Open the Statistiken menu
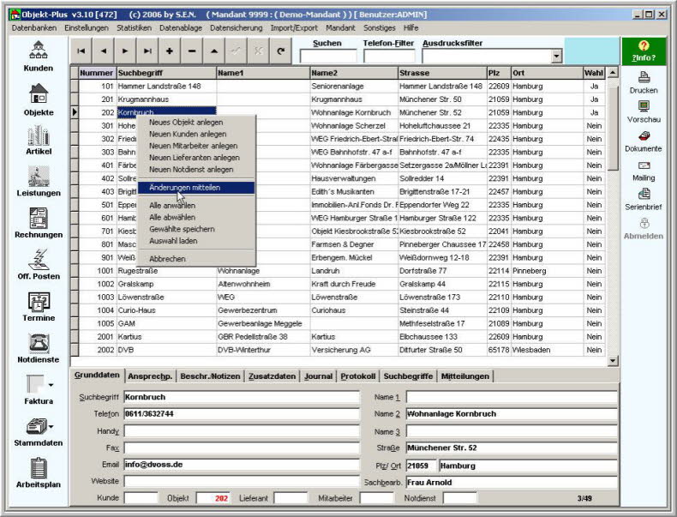 click(x=134, y=27)
